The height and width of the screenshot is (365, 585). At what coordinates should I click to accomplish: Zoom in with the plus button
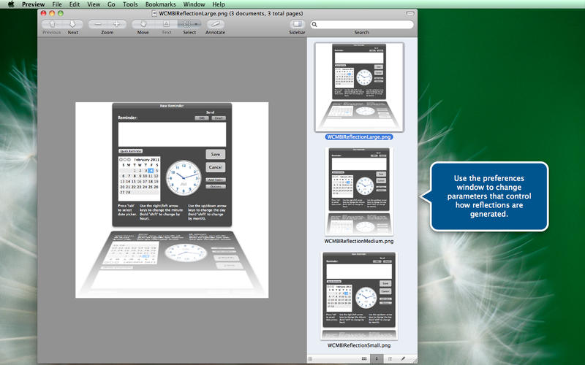pyautogui.click(x=117, y=24)
